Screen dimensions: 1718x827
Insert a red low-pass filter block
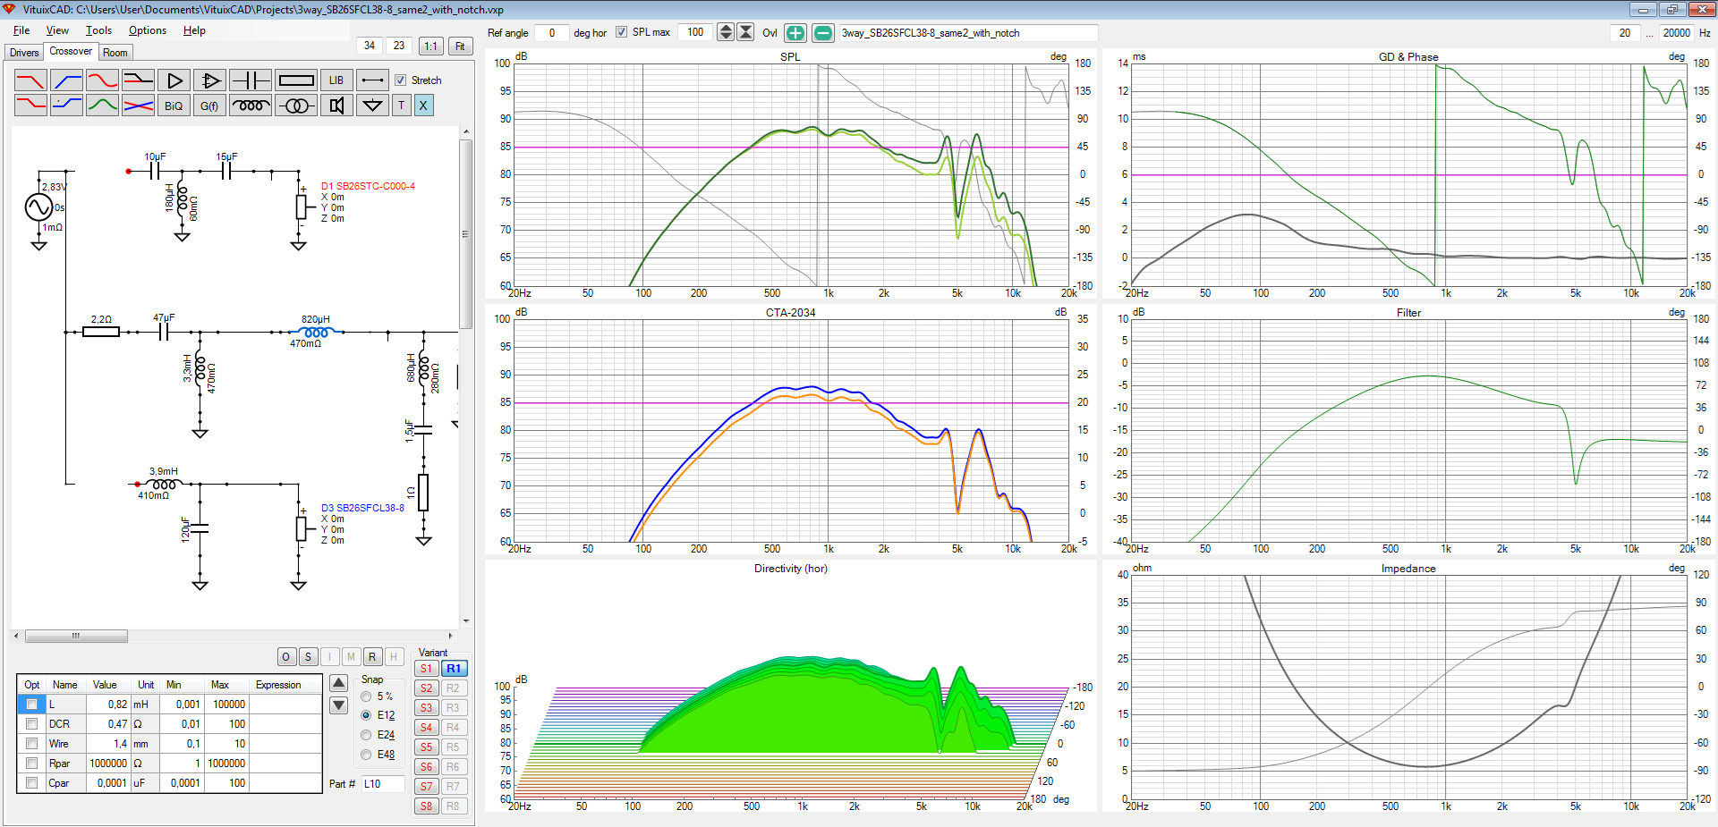pyautogui.click(x=30, y=80)
